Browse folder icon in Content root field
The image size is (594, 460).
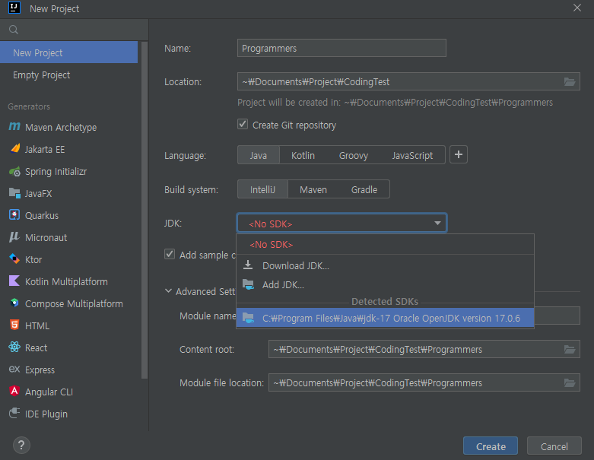(570, 350)
